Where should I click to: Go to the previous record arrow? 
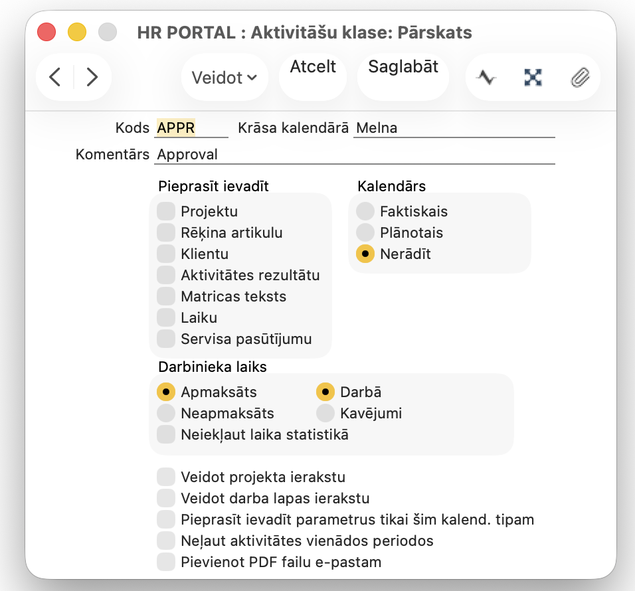coord(55,78)
